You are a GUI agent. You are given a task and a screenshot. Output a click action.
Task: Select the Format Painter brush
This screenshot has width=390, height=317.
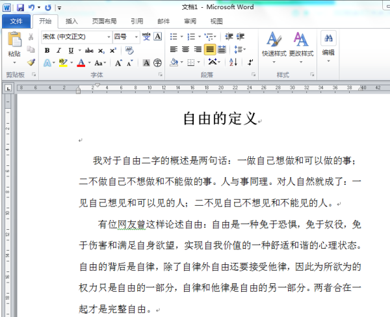(x=31, y=62)
